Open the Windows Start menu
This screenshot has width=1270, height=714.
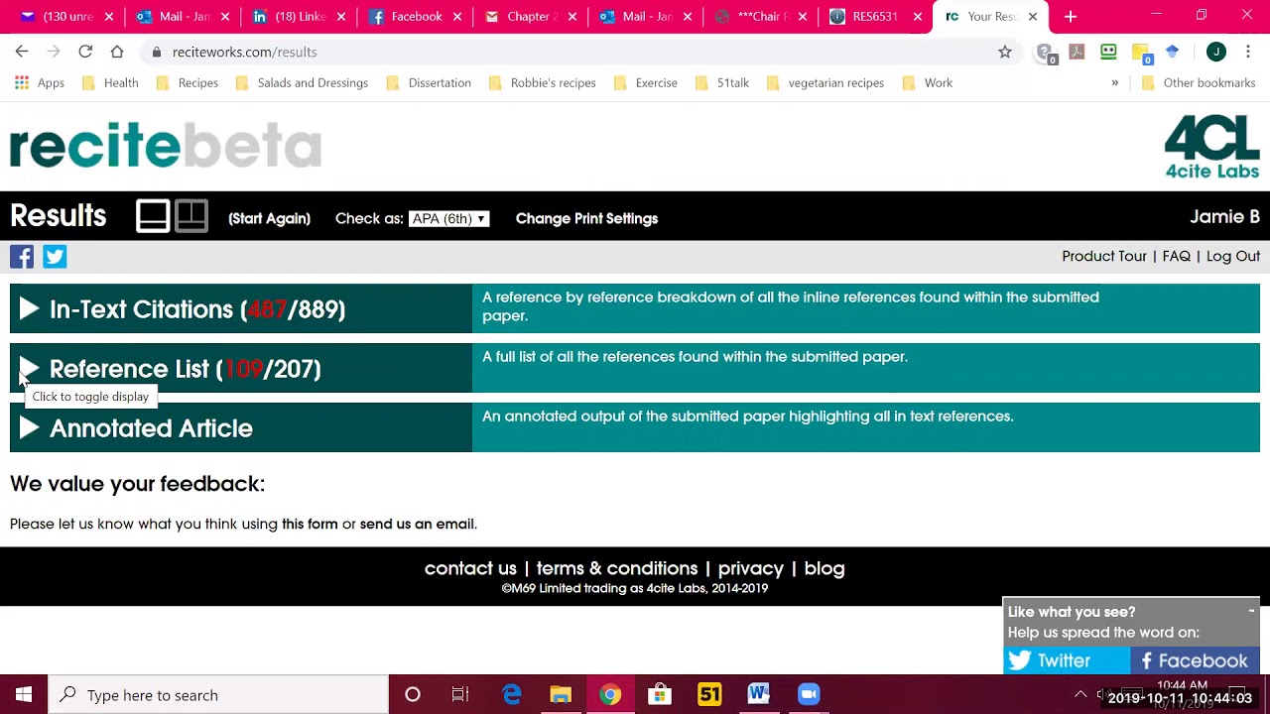click(x=24, y=695)
